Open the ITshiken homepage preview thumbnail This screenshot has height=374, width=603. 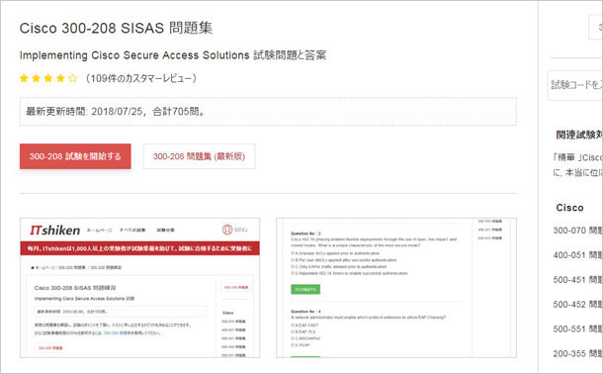(140, 288)
